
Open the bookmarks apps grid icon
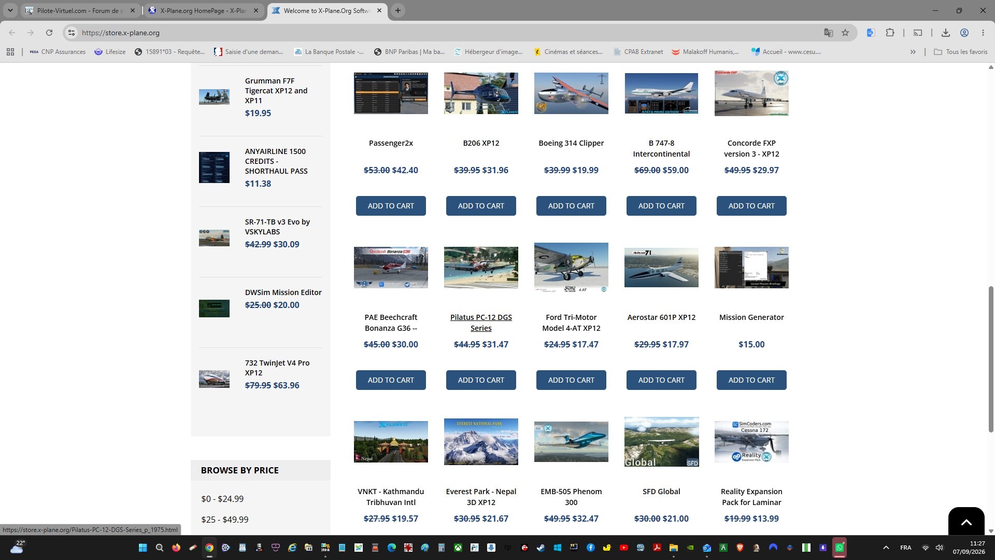(10, 52)
